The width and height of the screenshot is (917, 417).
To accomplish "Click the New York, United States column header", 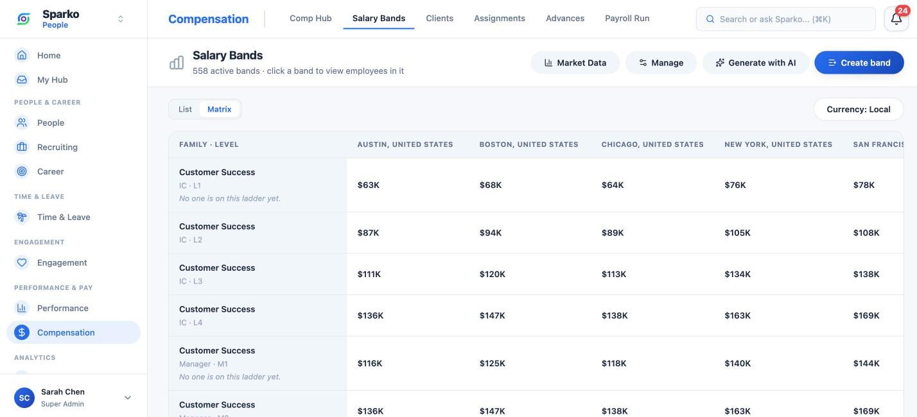I will pos(778,144).
